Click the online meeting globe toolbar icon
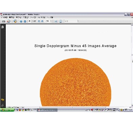This screenshot has width=133, height=124. (x=15, y=21)
